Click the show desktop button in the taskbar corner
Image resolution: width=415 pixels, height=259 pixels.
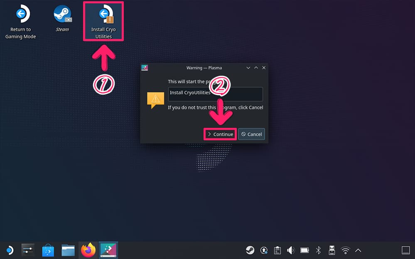tap(405, 250)
